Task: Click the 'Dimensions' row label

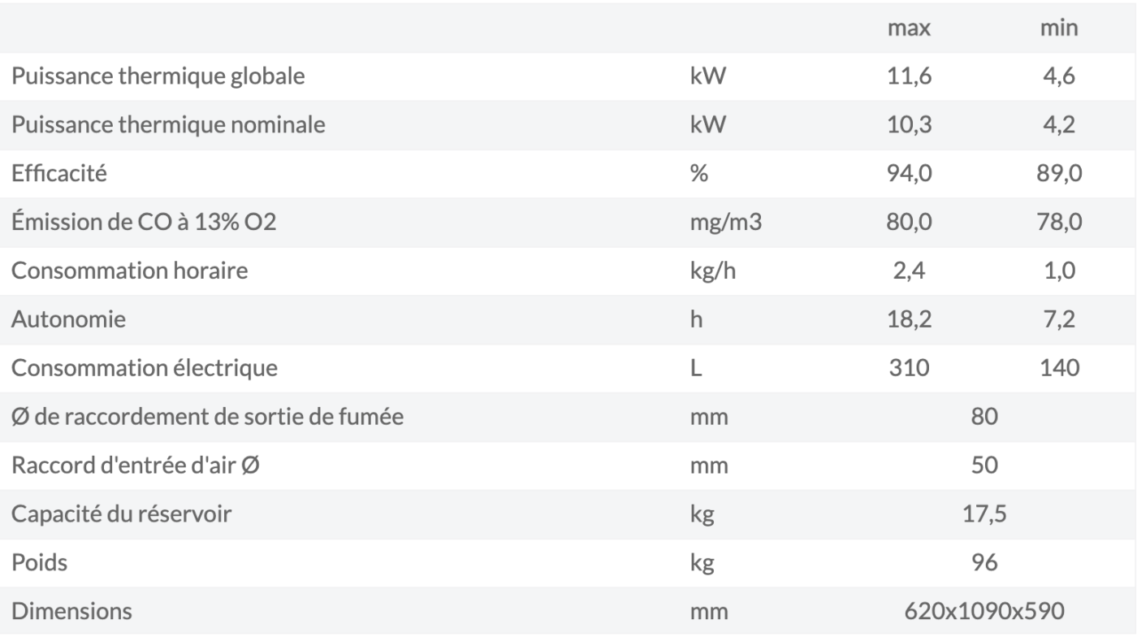Action: click(x=71, y=611)
